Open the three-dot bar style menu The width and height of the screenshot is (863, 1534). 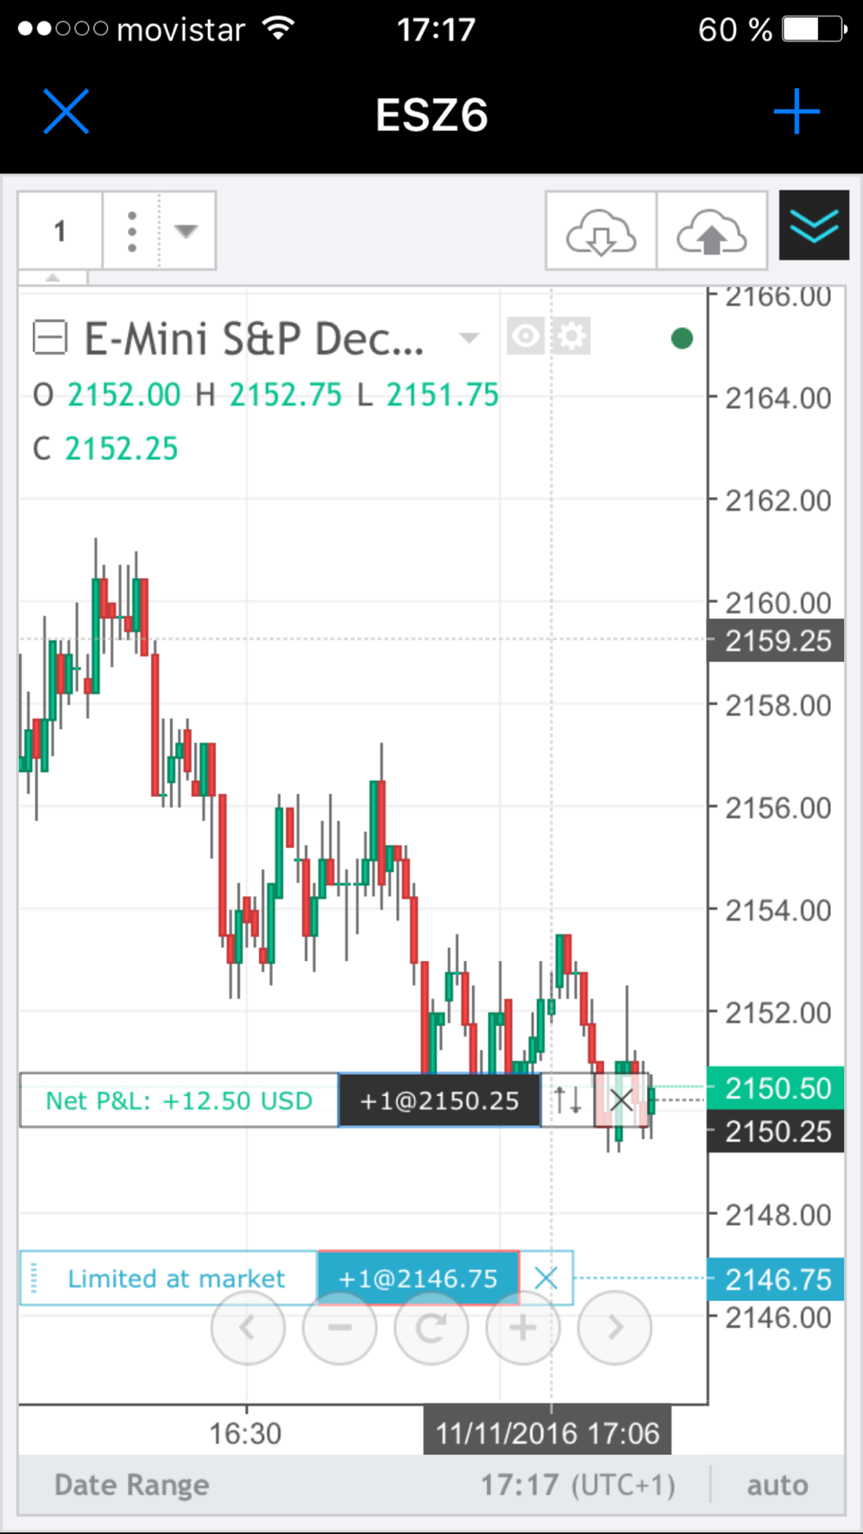click(x=131, y=231)
